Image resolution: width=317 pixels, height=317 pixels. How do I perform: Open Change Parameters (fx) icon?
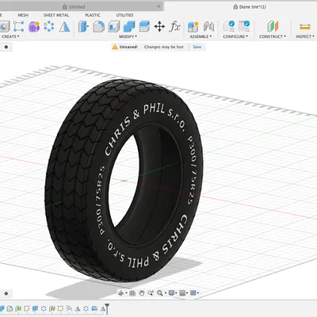click(175, 26)
